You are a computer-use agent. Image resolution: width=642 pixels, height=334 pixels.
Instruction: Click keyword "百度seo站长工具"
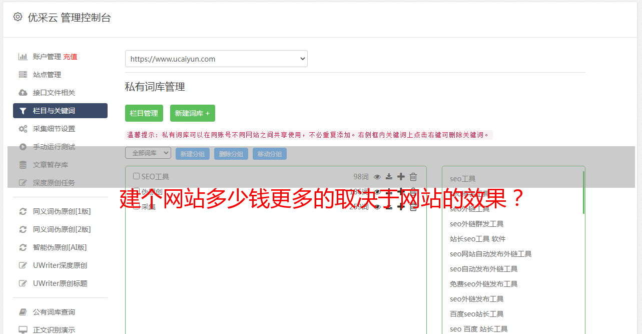pos(477,314)
